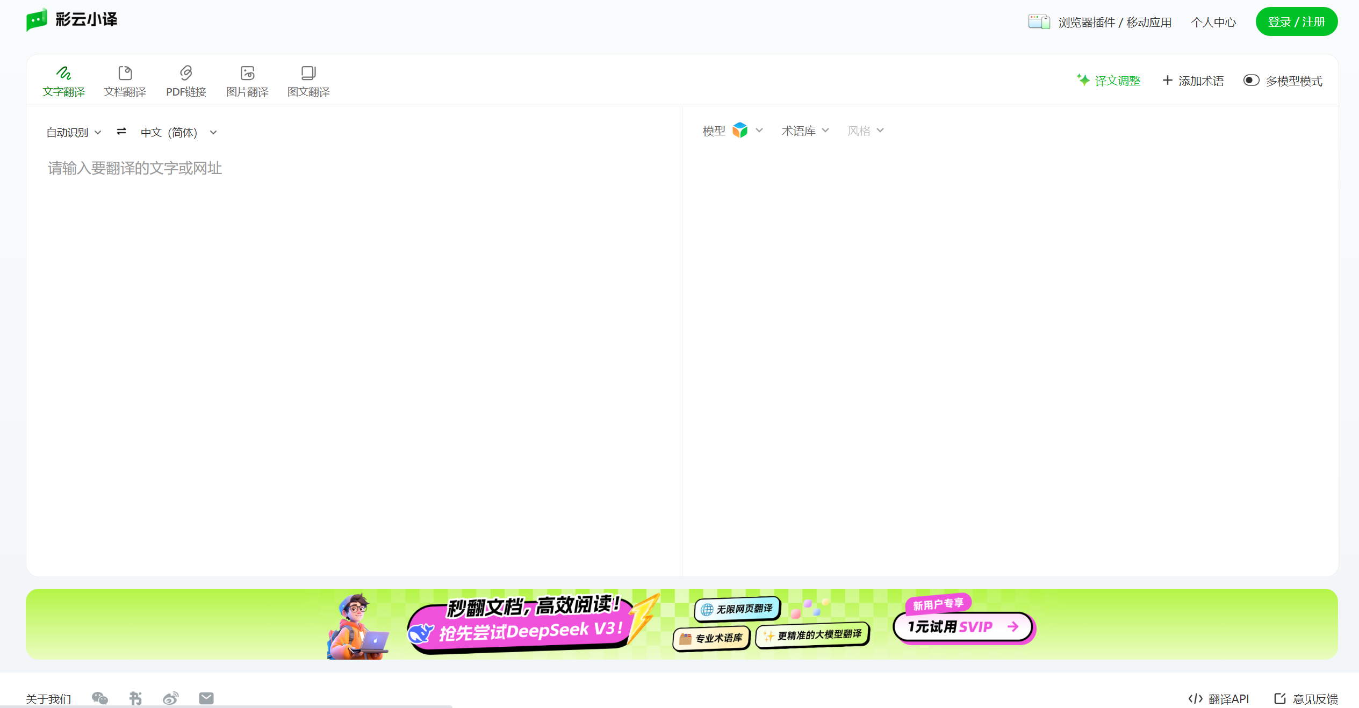Click the 模型 model selector icon
The height and width of the screenshot is (708, 1359).
(x=740, y=130)
